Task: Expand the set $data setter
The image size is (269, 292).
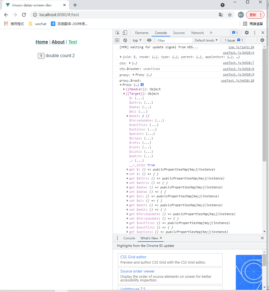Action: coord(128,192)
